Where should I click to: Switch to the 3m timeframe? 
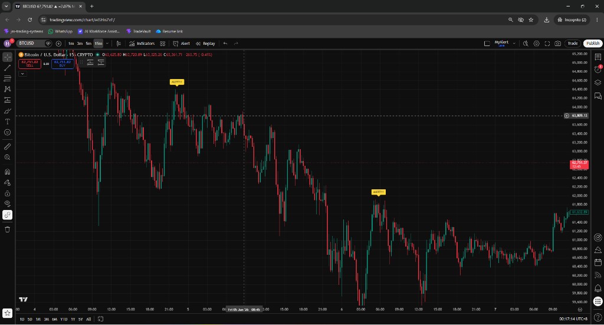tap(80, 44)
